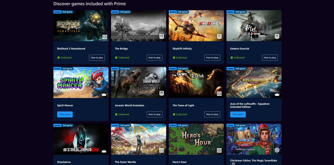Click Play game on Spirit Mancer
Viewport: 334px width, 165px height.
(x=65, y=114)
